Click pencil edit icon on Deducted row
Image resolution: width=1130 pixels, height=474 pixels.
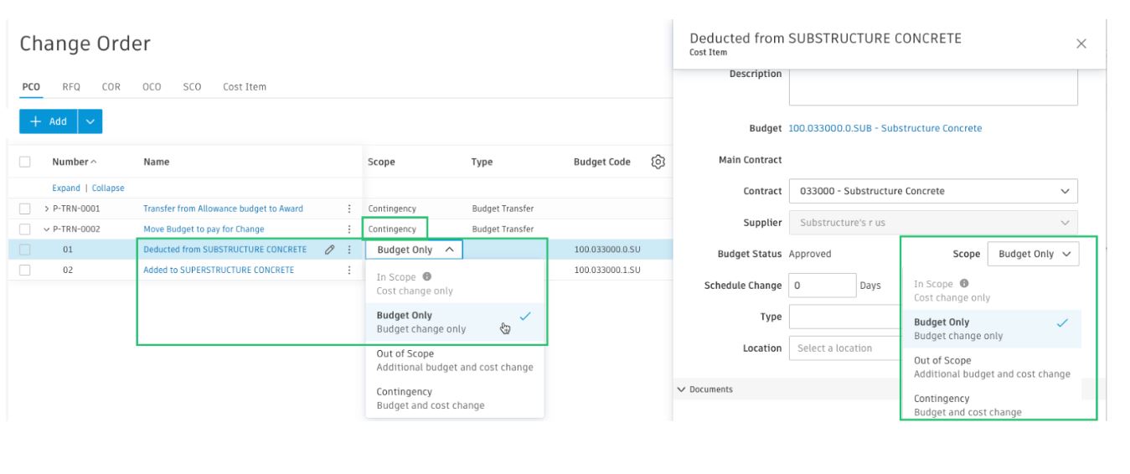coord(331,250)
